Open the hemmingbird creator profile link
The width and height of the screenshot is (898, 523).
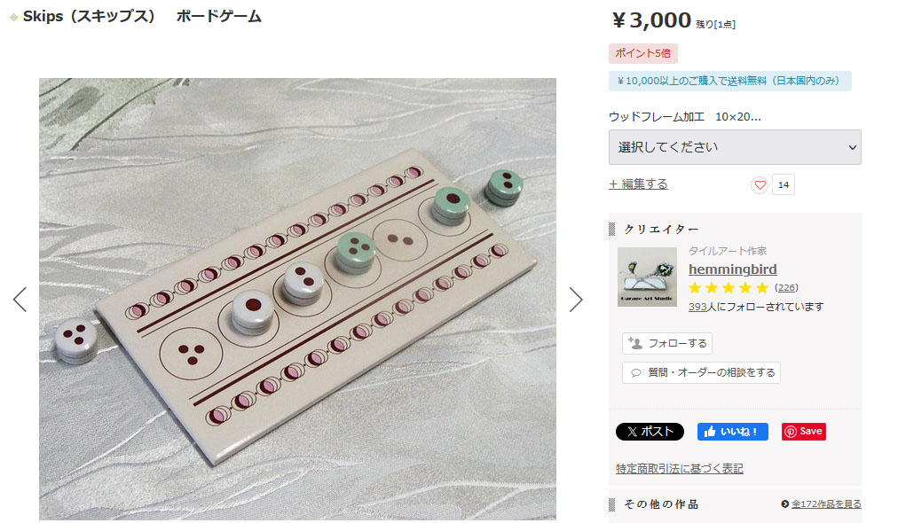(x=732, y=269)
